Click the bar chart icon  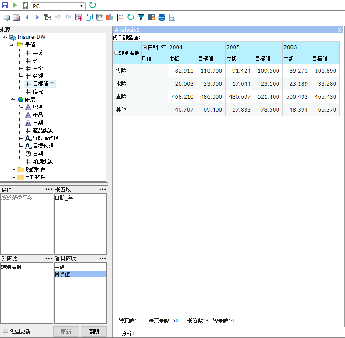coord(110,17)
